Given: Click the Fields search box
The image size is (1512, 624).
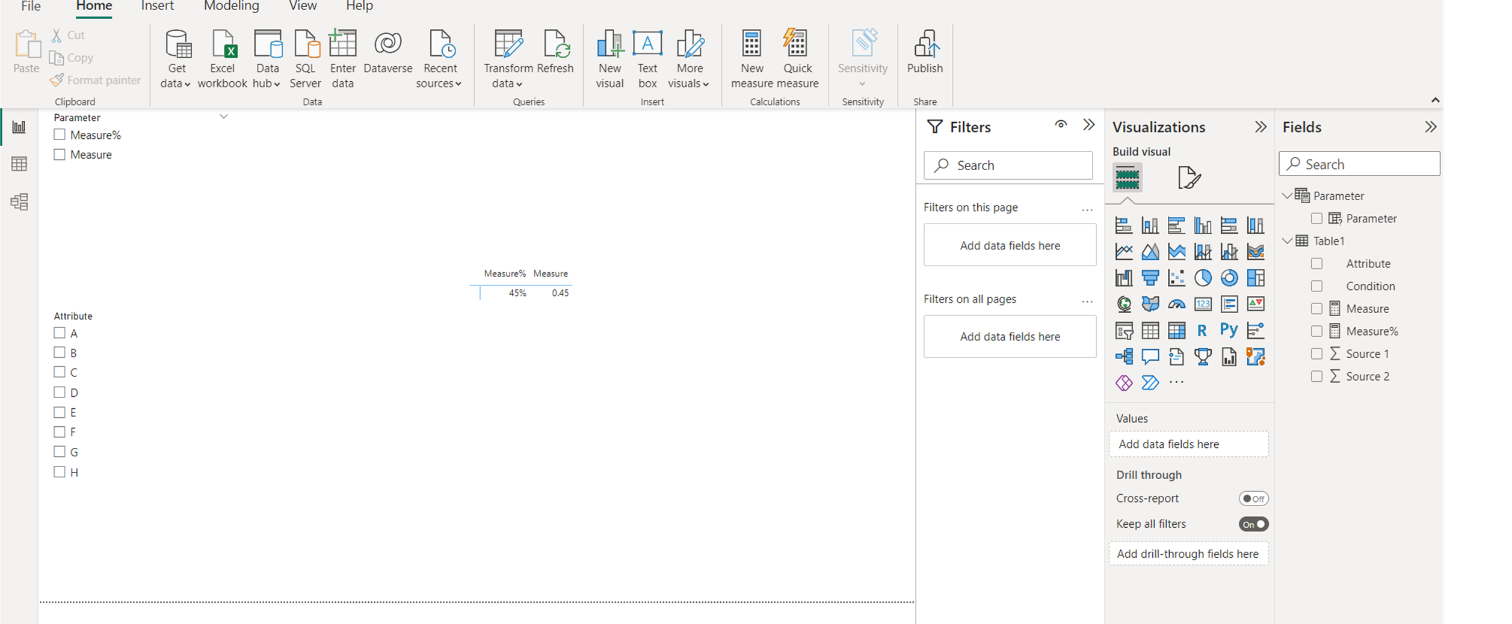Looking at the screenshot, I should (1359, 164).
